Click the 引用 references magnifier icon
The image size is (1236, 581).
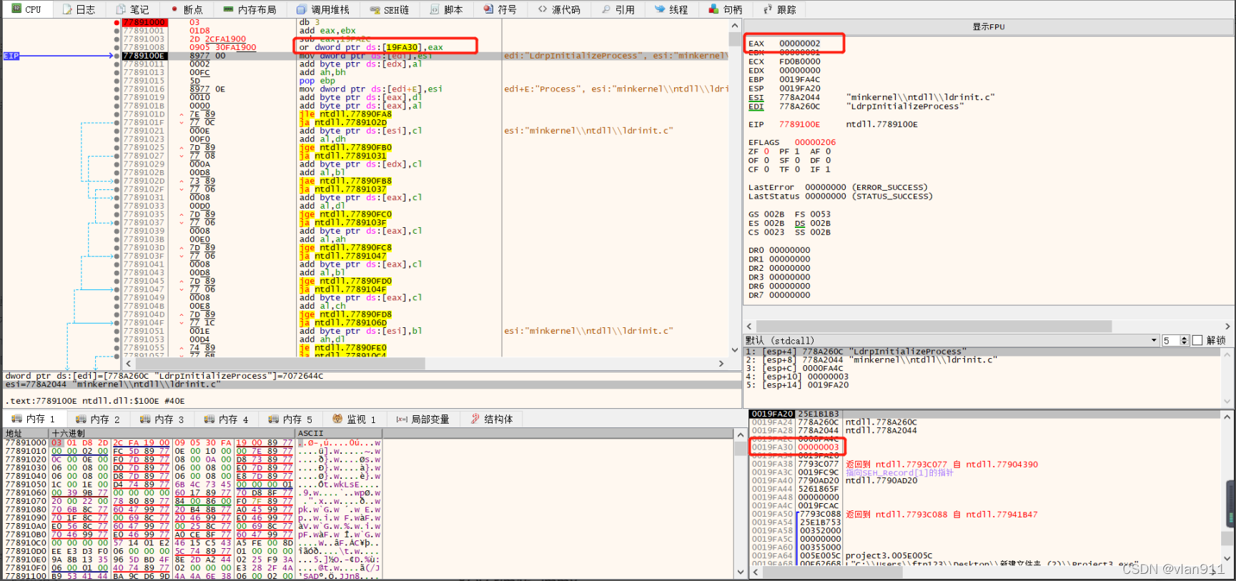606,9
